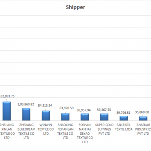Select the Bhaskar Industries bar
Screen dimensions: 151x151
(x=143, y=118)
